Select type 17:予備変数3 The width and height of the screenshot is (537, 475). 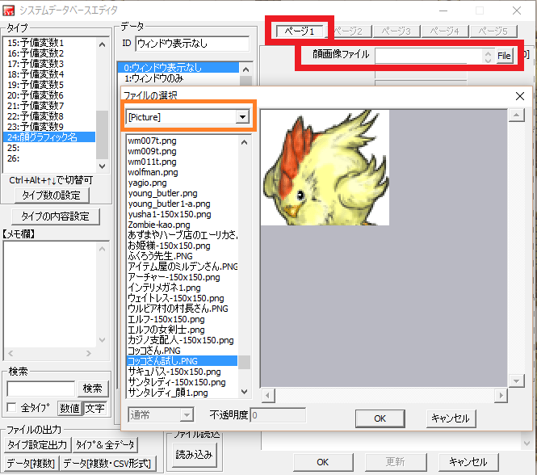pos(49,64)
